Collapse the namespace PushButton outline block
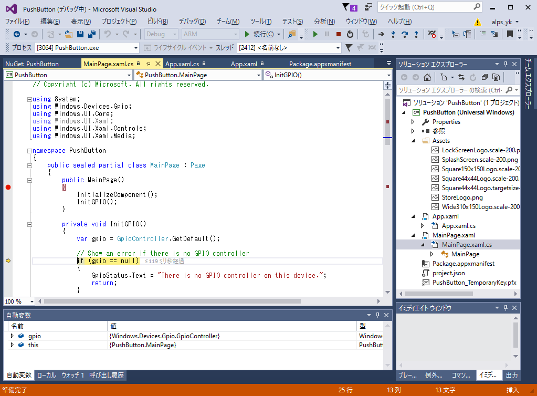537x396 pixels. 29,151
